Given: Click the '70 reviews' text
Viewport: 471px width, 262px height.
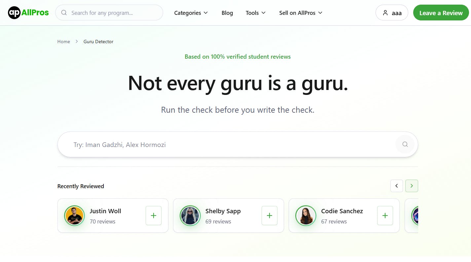Looking at the screenshot, I should pyautogui.click(x=103, y=221).
